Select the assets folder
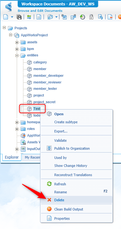This screenshot has width=121, height=229. click(x=32, y=42)
